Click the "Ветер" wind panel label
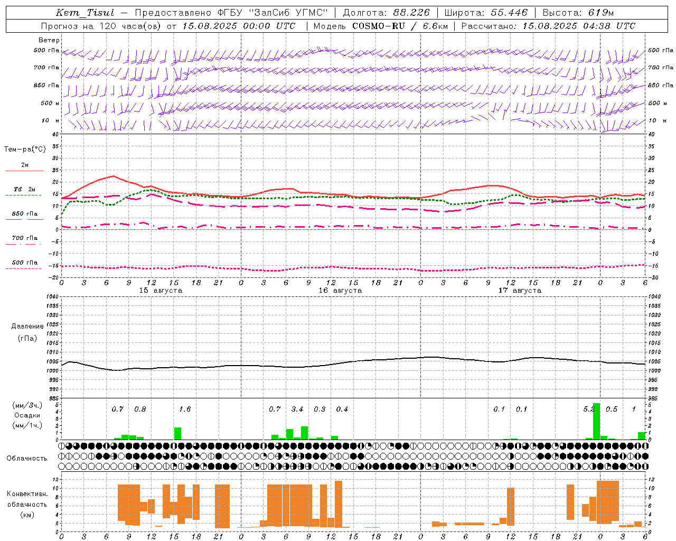The image size is (676, 541). 49,40
